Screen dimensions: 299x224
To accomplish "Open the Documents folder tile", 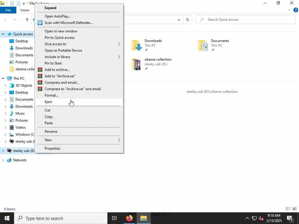I will coord(213,45).
